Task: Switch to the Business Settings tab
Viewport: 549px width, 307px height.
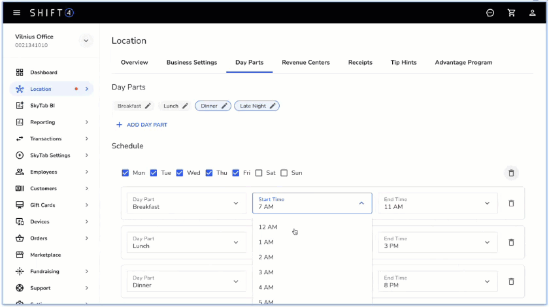Action: (x=191, y=63)
